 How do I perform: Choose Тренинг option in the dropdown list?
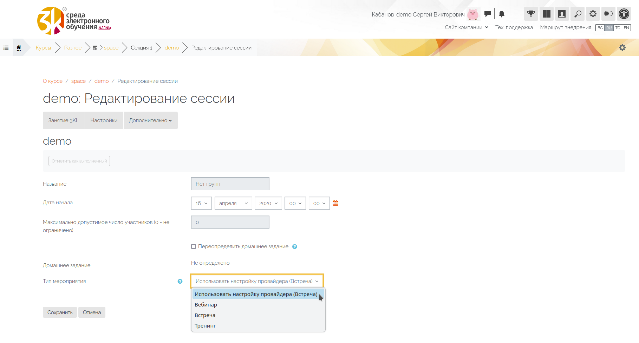(205, 326)
